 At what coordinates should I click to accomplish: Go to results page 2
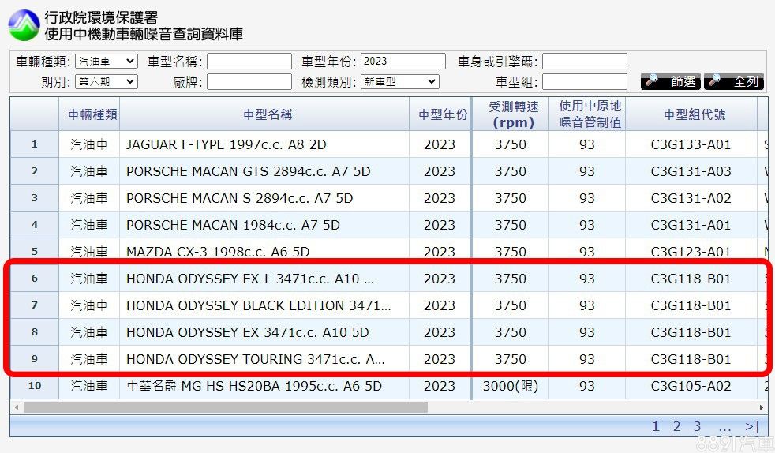coord(676,426)
